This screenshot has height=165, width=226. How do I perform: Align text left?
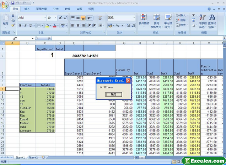click(73, 25)
